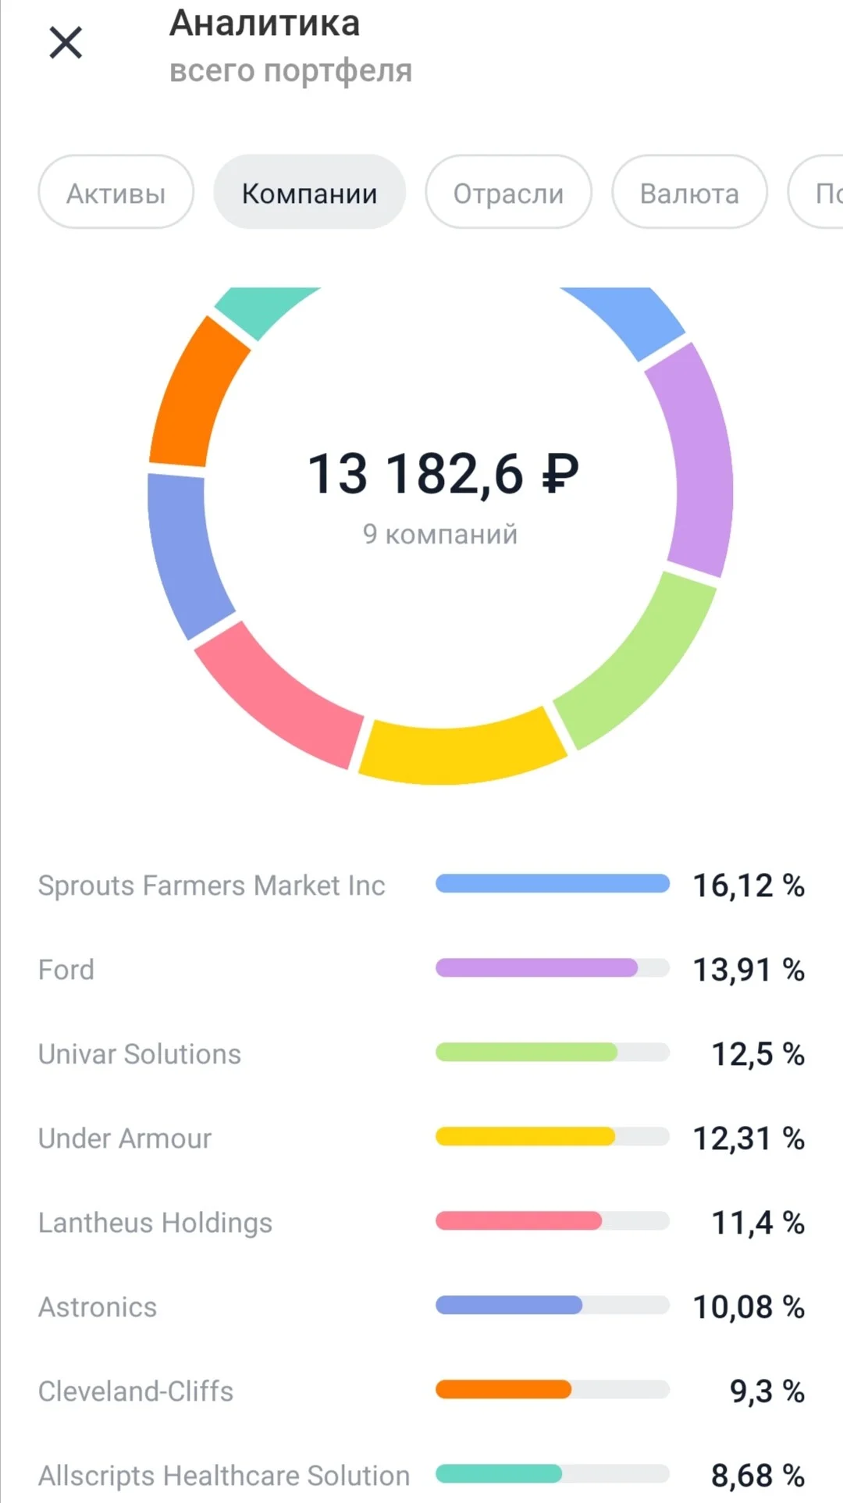
Task: Close the analytics screen with the X icon
Action: point(66,42)
